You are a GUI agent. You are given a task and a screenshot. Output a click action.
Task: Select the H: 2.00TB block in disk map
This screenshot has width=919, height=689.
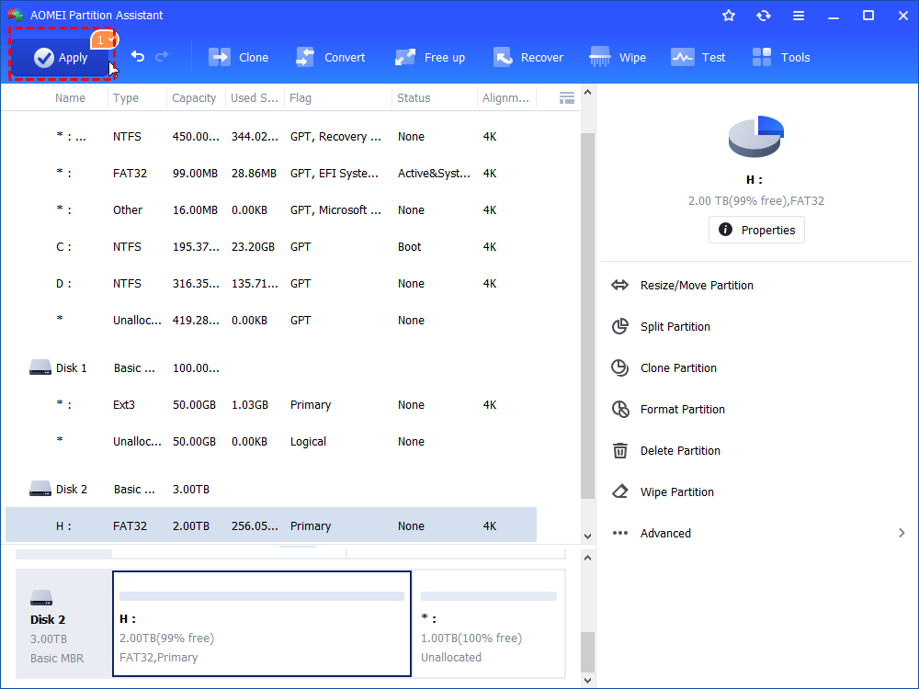pos(261,624)
